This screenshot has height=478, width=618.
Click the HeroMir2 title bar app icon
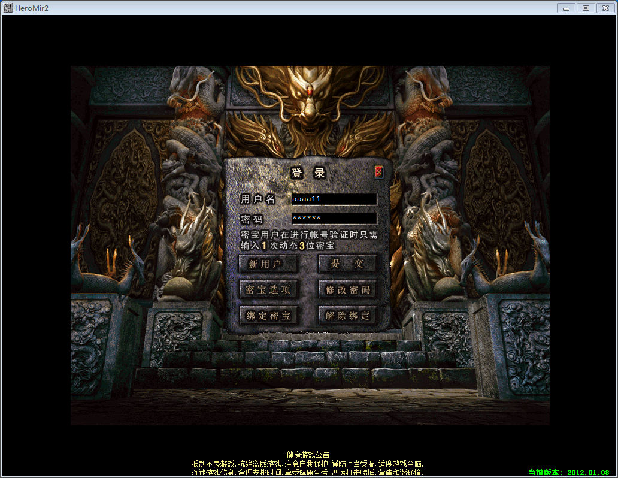[8, 8]
